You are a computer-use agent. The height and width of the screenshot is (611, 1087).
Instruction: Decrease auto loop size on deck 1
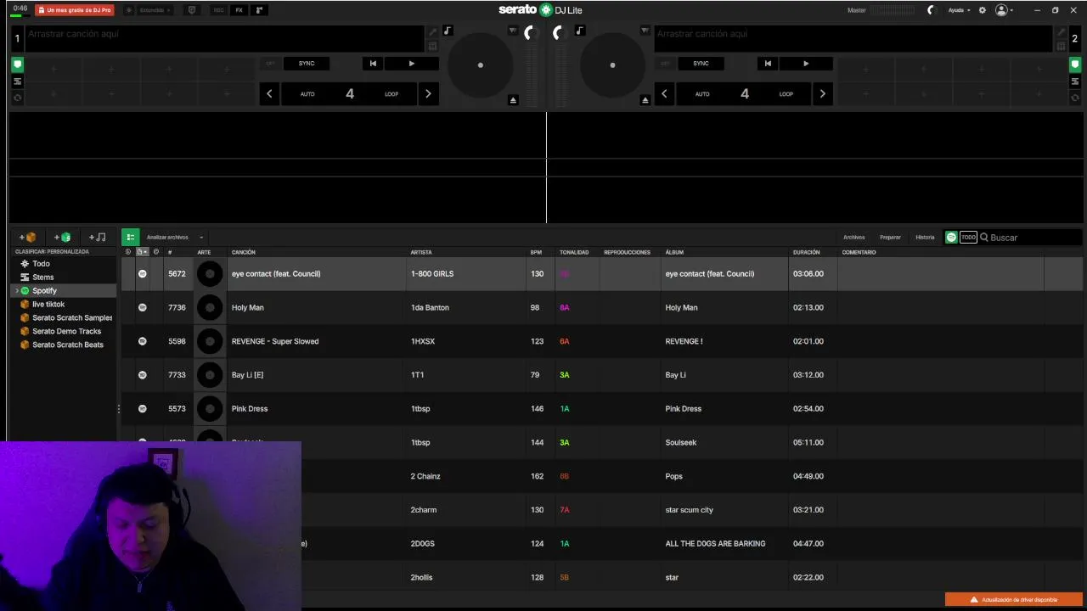click(269, 93)
